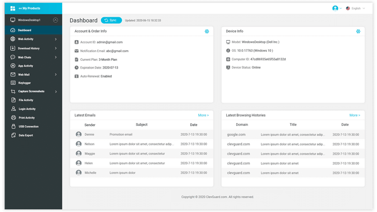Click the Web Chats bubble icon
377x212 pixels.
coord(13,57)
